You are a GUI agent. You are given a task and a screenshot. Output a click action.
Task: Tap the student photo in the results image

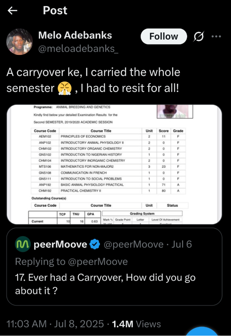click(x=175, y=111)
